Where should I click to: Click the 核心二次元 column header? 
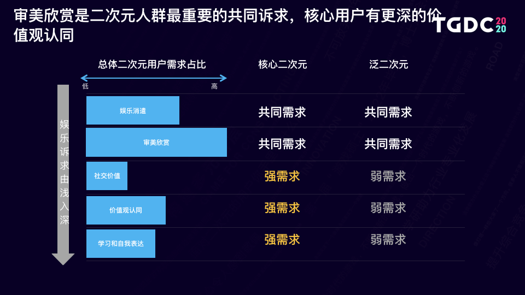283,64
